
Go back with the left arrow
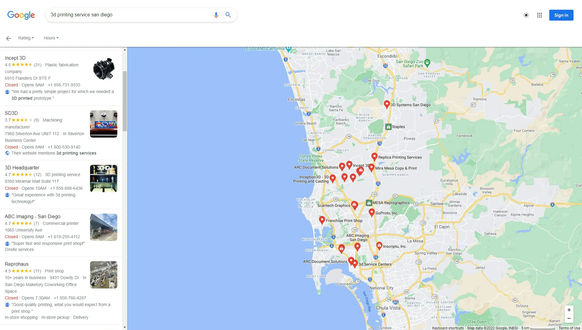pos(8,38)
